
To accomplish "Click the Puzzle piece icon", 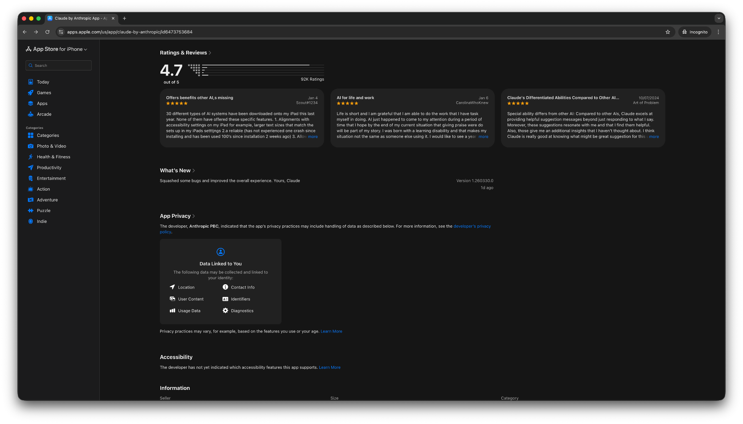I will pyautogui.click(x=31, y=211).
